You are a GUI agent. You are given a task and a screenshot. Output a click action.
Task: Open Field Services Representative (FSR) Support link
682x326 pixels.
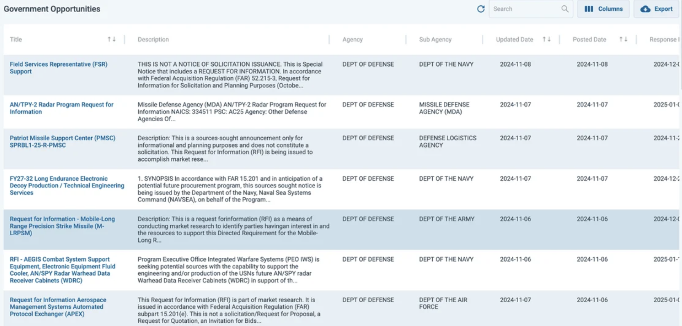59,68
